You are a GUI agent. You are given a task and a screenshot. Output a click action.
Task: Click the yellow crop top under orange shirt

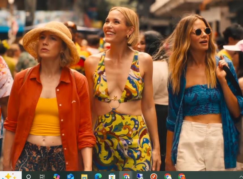46,117
